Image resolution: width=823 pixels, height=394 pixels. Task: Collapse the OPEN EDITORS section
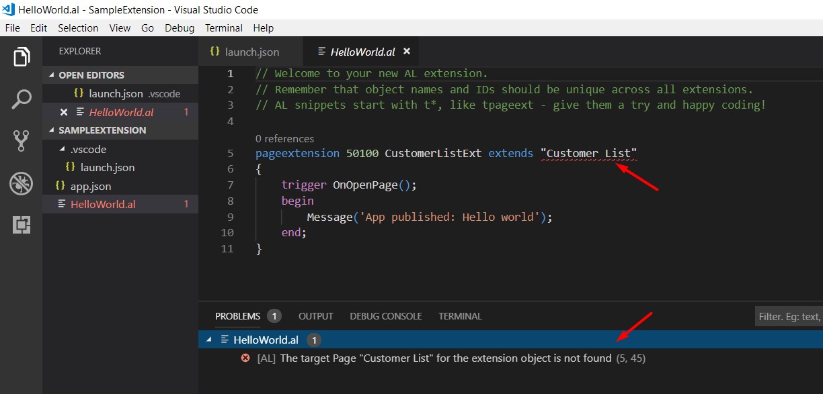(x=52, y=75)
